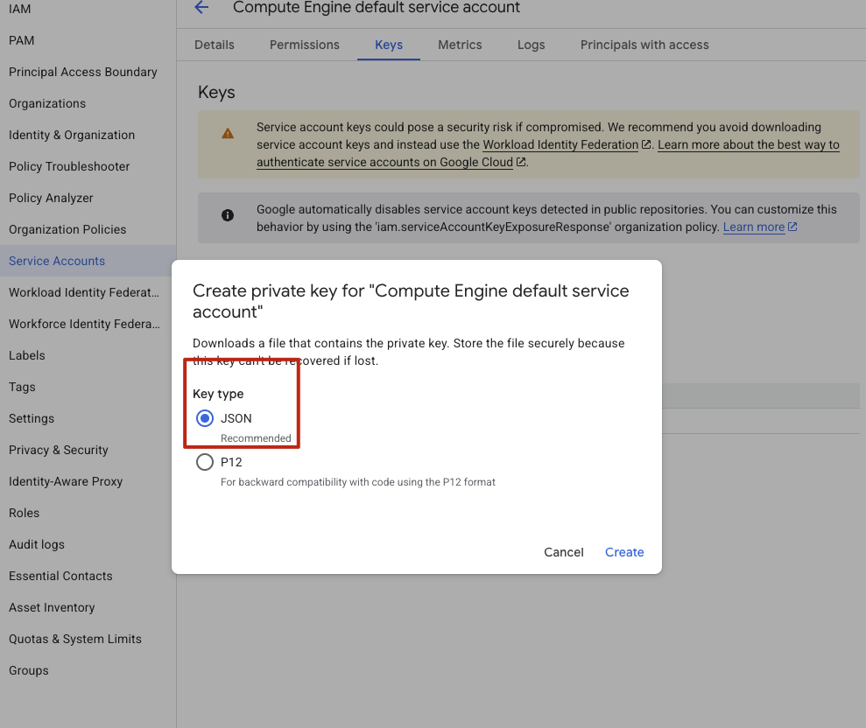Open the Details tab
This screenshot has width=866, height=728.
pos(215,45)
